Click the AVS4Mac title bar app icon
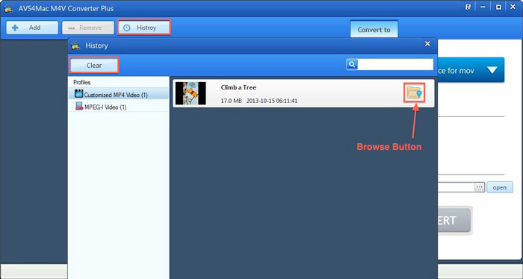The image size is (523, 279). point(8,8)
